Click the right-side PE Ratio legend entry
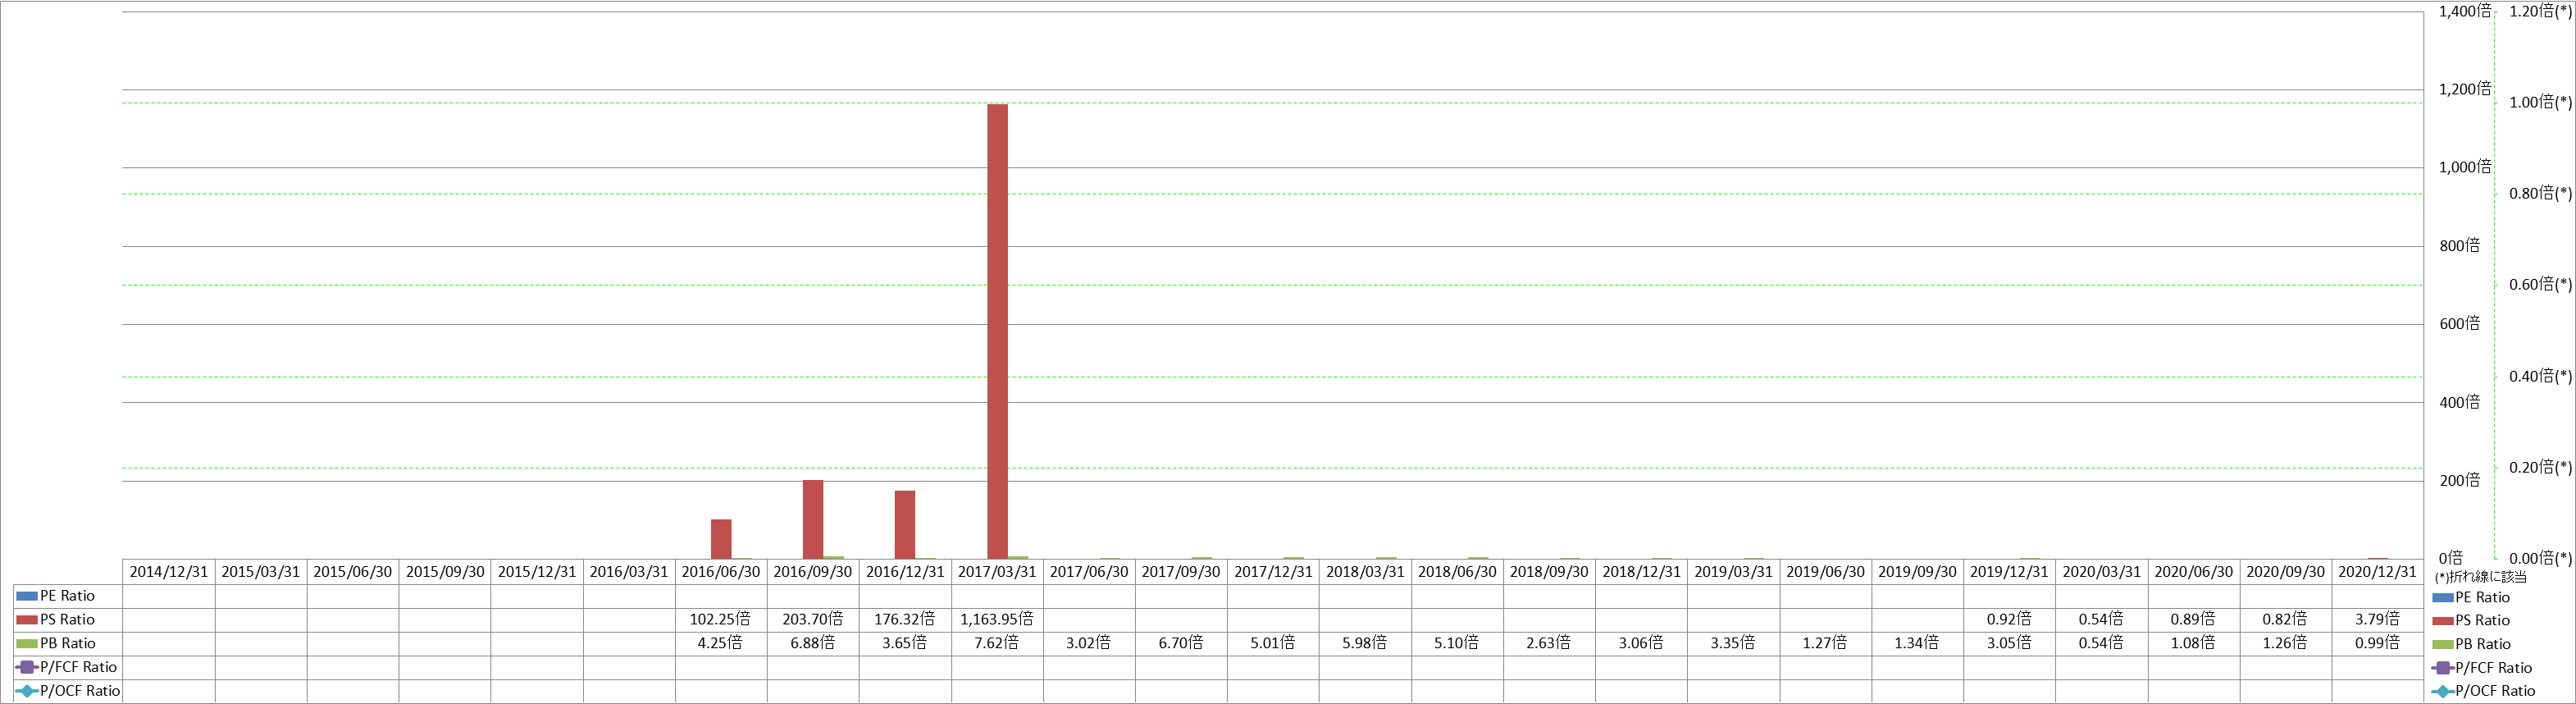The width and height of the screenshot is (2576, 704). tap(2471, 597)
